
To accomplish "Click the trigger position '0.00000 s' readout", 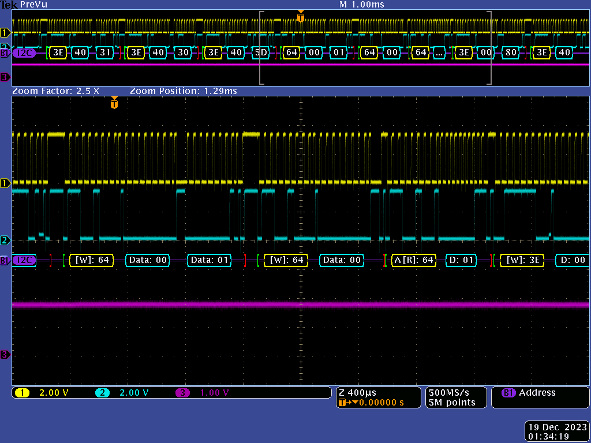I will pyautogui.click(x=381, y=403).
